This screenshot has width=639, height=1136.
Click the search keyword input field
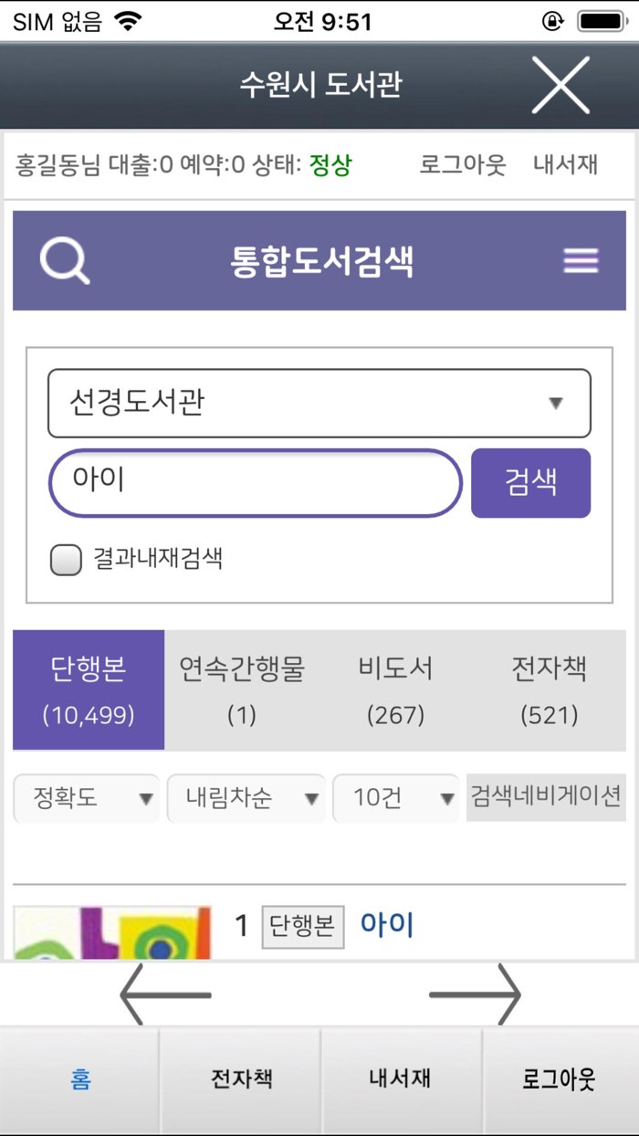256,482
